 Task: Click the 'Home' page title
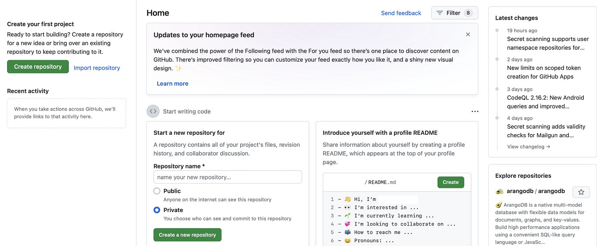tap(158, 13)
